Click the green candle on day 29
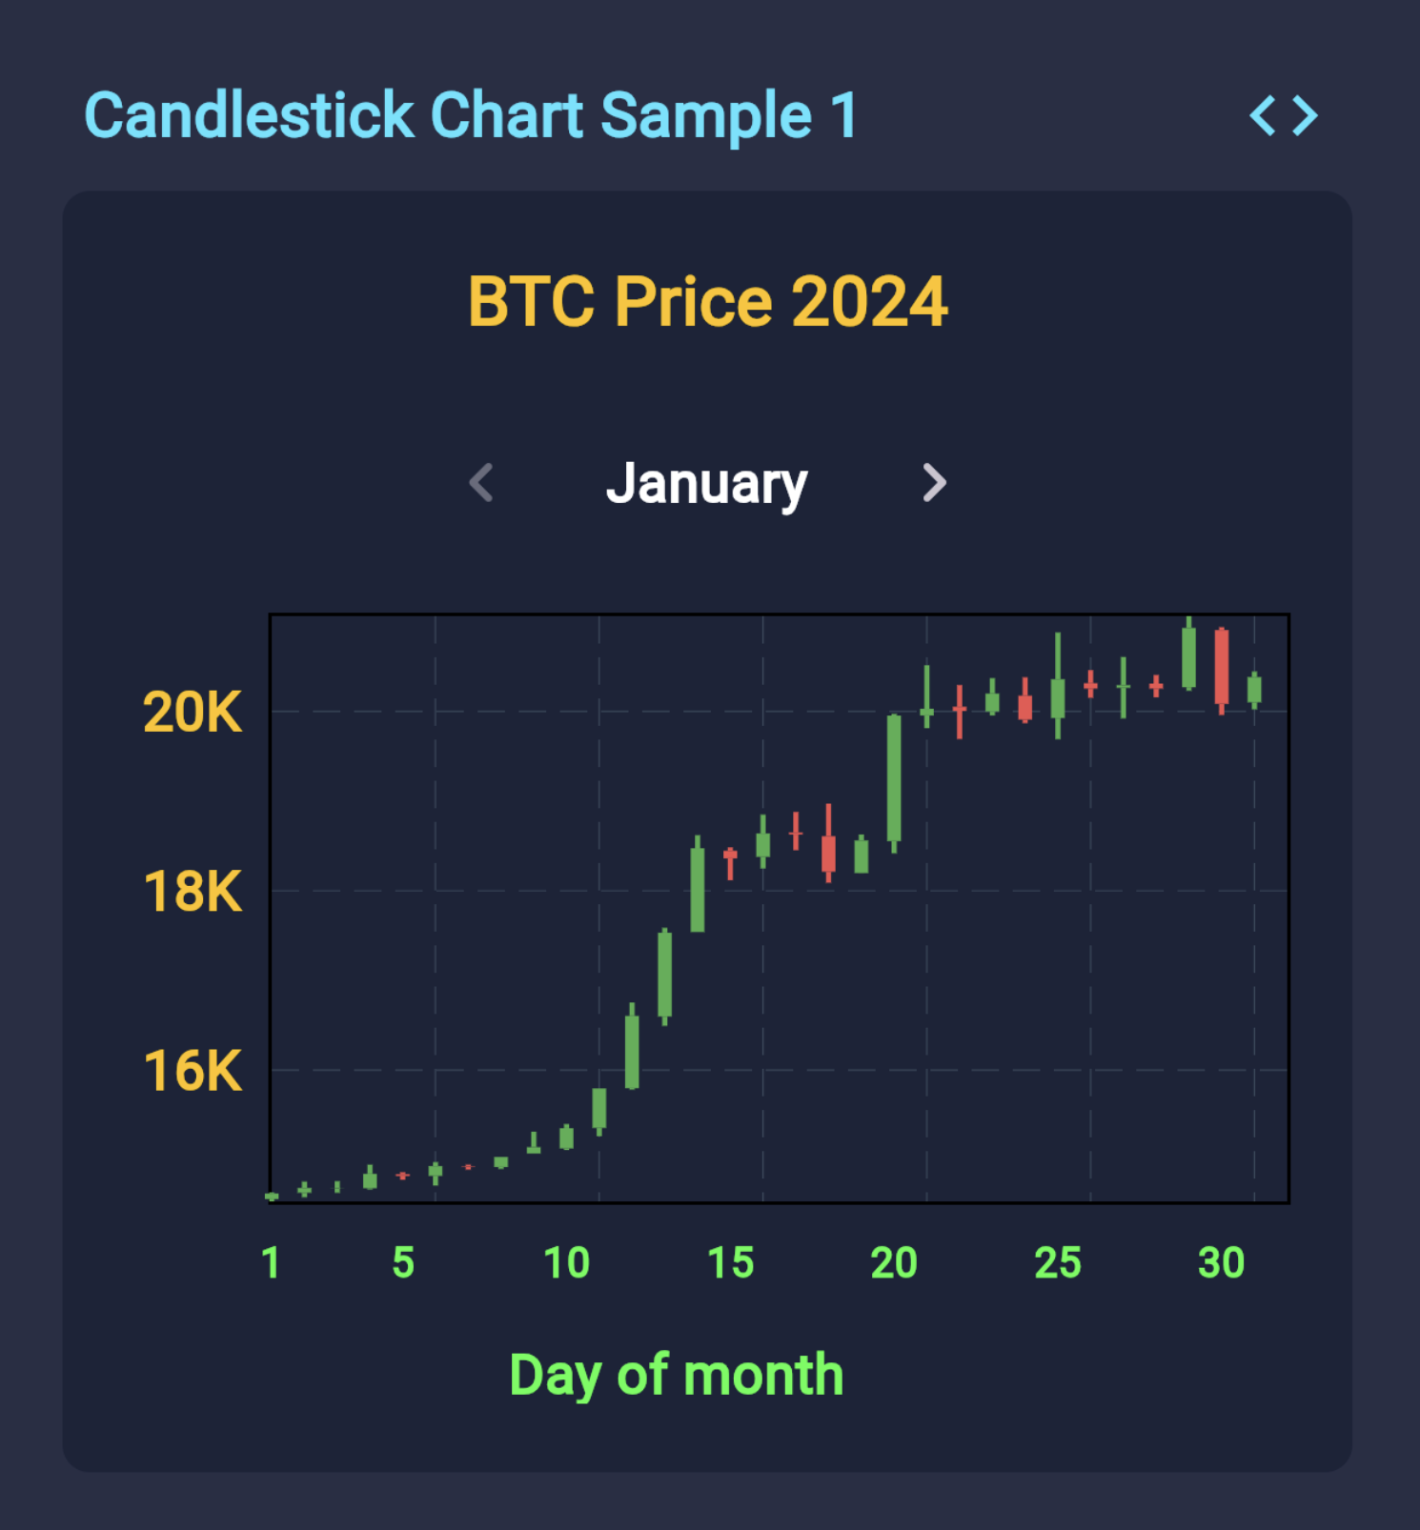The width and height of the screenshot is (1420, 1530). click(x=1188, y=657)
